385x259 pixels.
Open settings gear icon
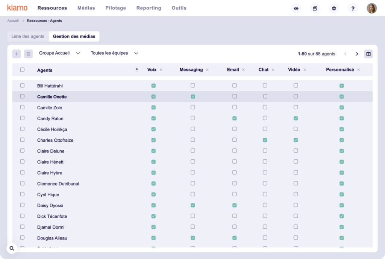point(334,8)
